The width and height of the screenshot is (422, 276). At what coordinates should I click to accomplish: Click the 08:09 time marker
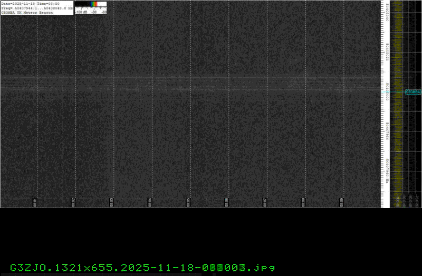pos(341,201)
